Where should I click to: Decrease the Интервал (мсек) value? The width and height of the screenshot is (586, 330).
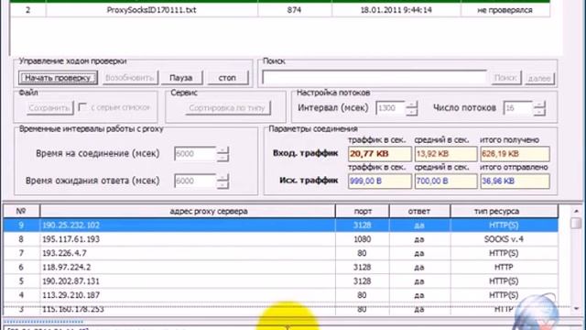click(x=411, y=112)
